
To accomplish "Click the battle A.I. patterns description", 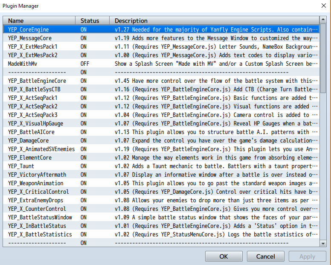I will [x=216, y=132].
